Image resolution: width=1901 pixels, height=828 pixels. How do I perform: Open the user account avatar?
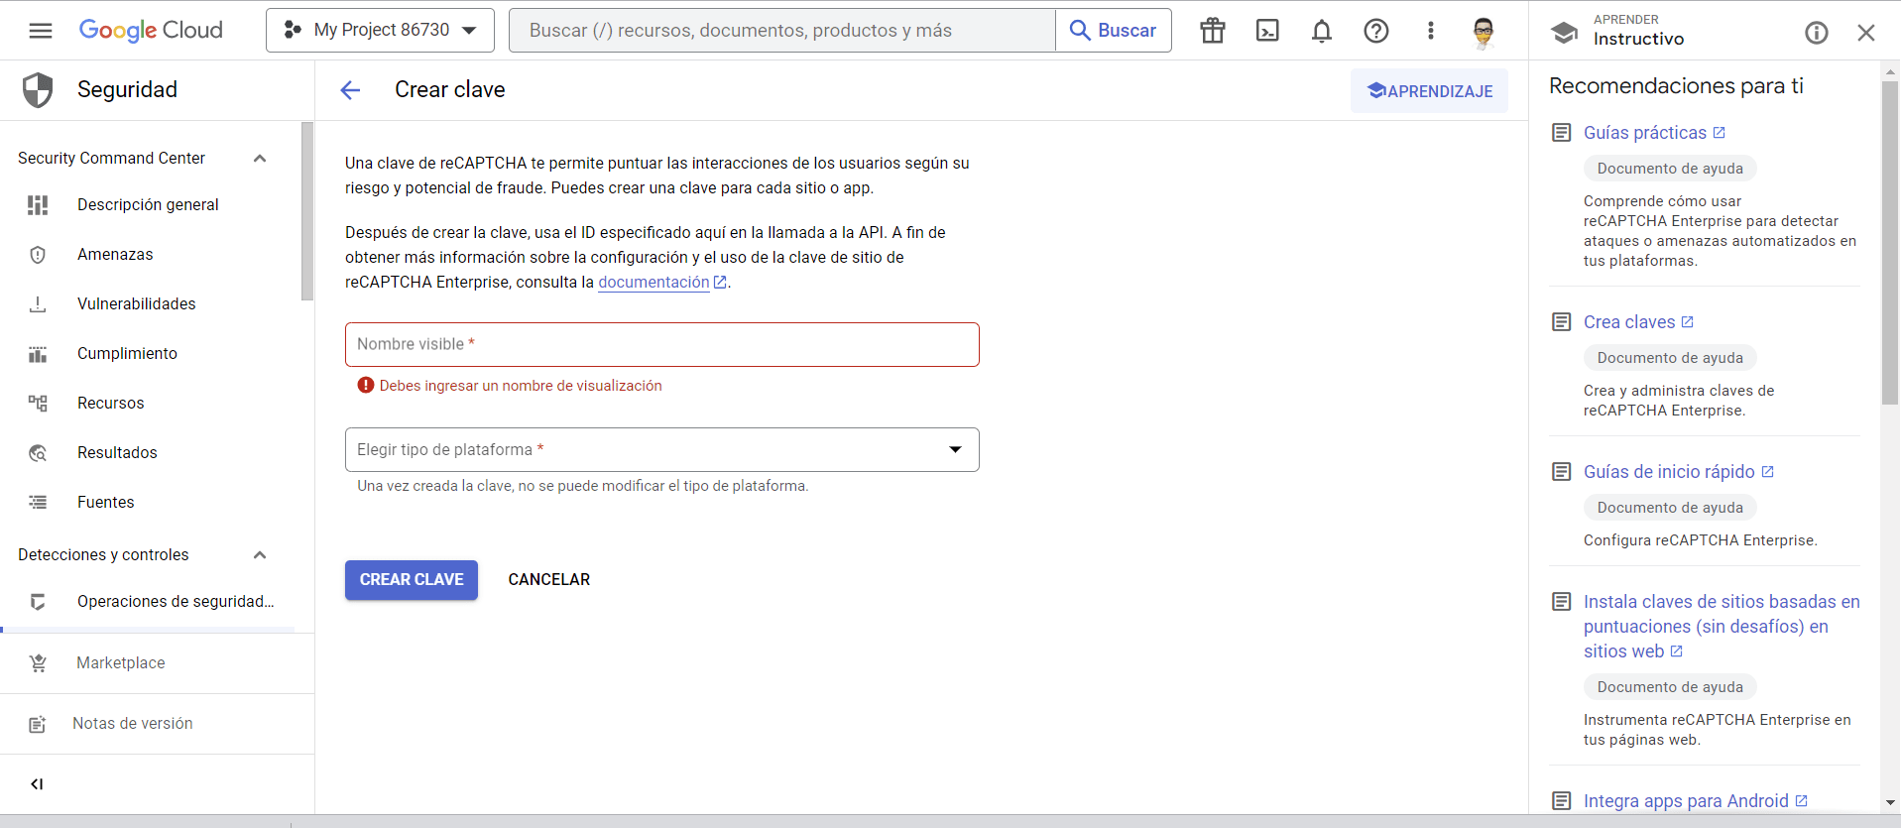(x=1484, y=33)
